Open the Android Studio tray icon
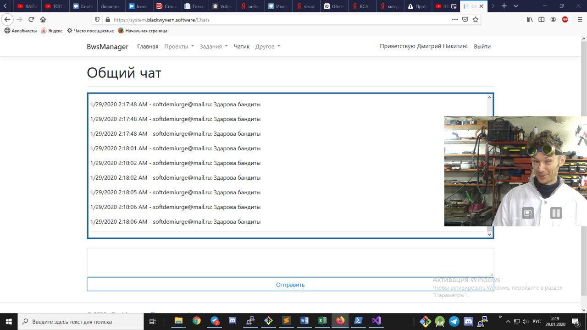 click(x=440, y=321)
